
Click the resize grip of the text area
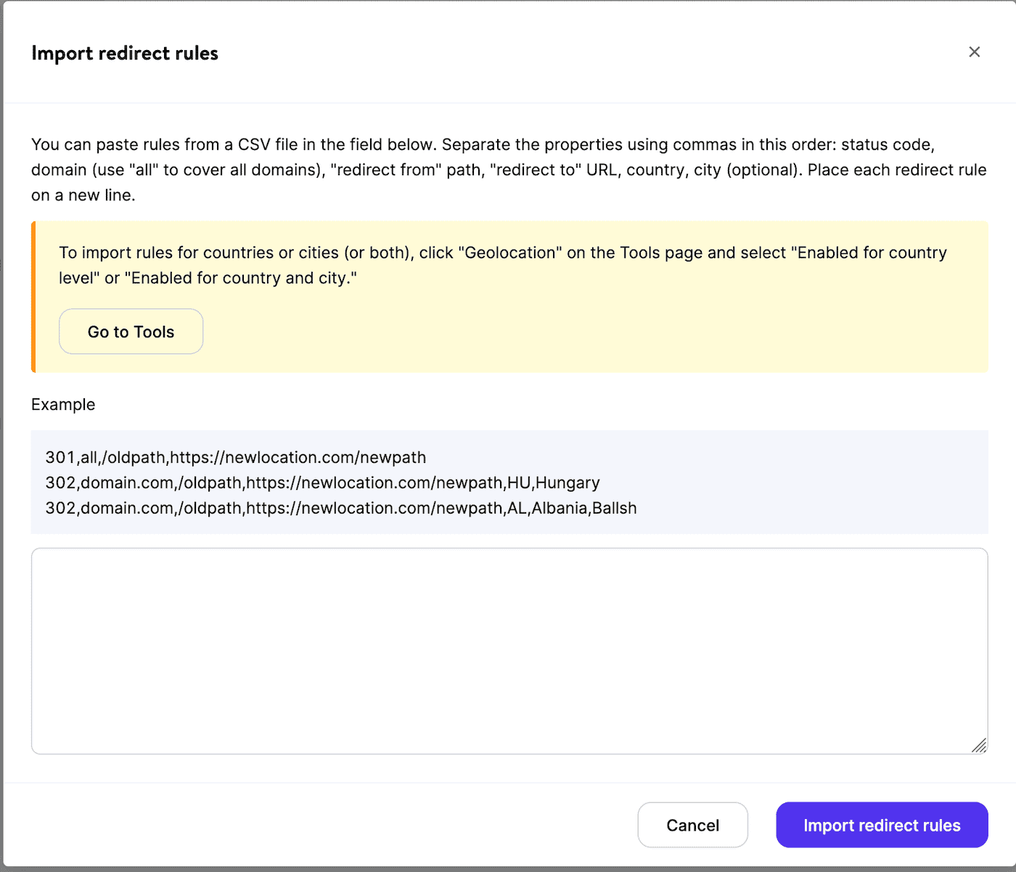coord(980,746)
